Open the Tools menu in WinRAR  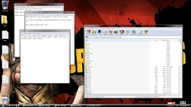[97, 29]
